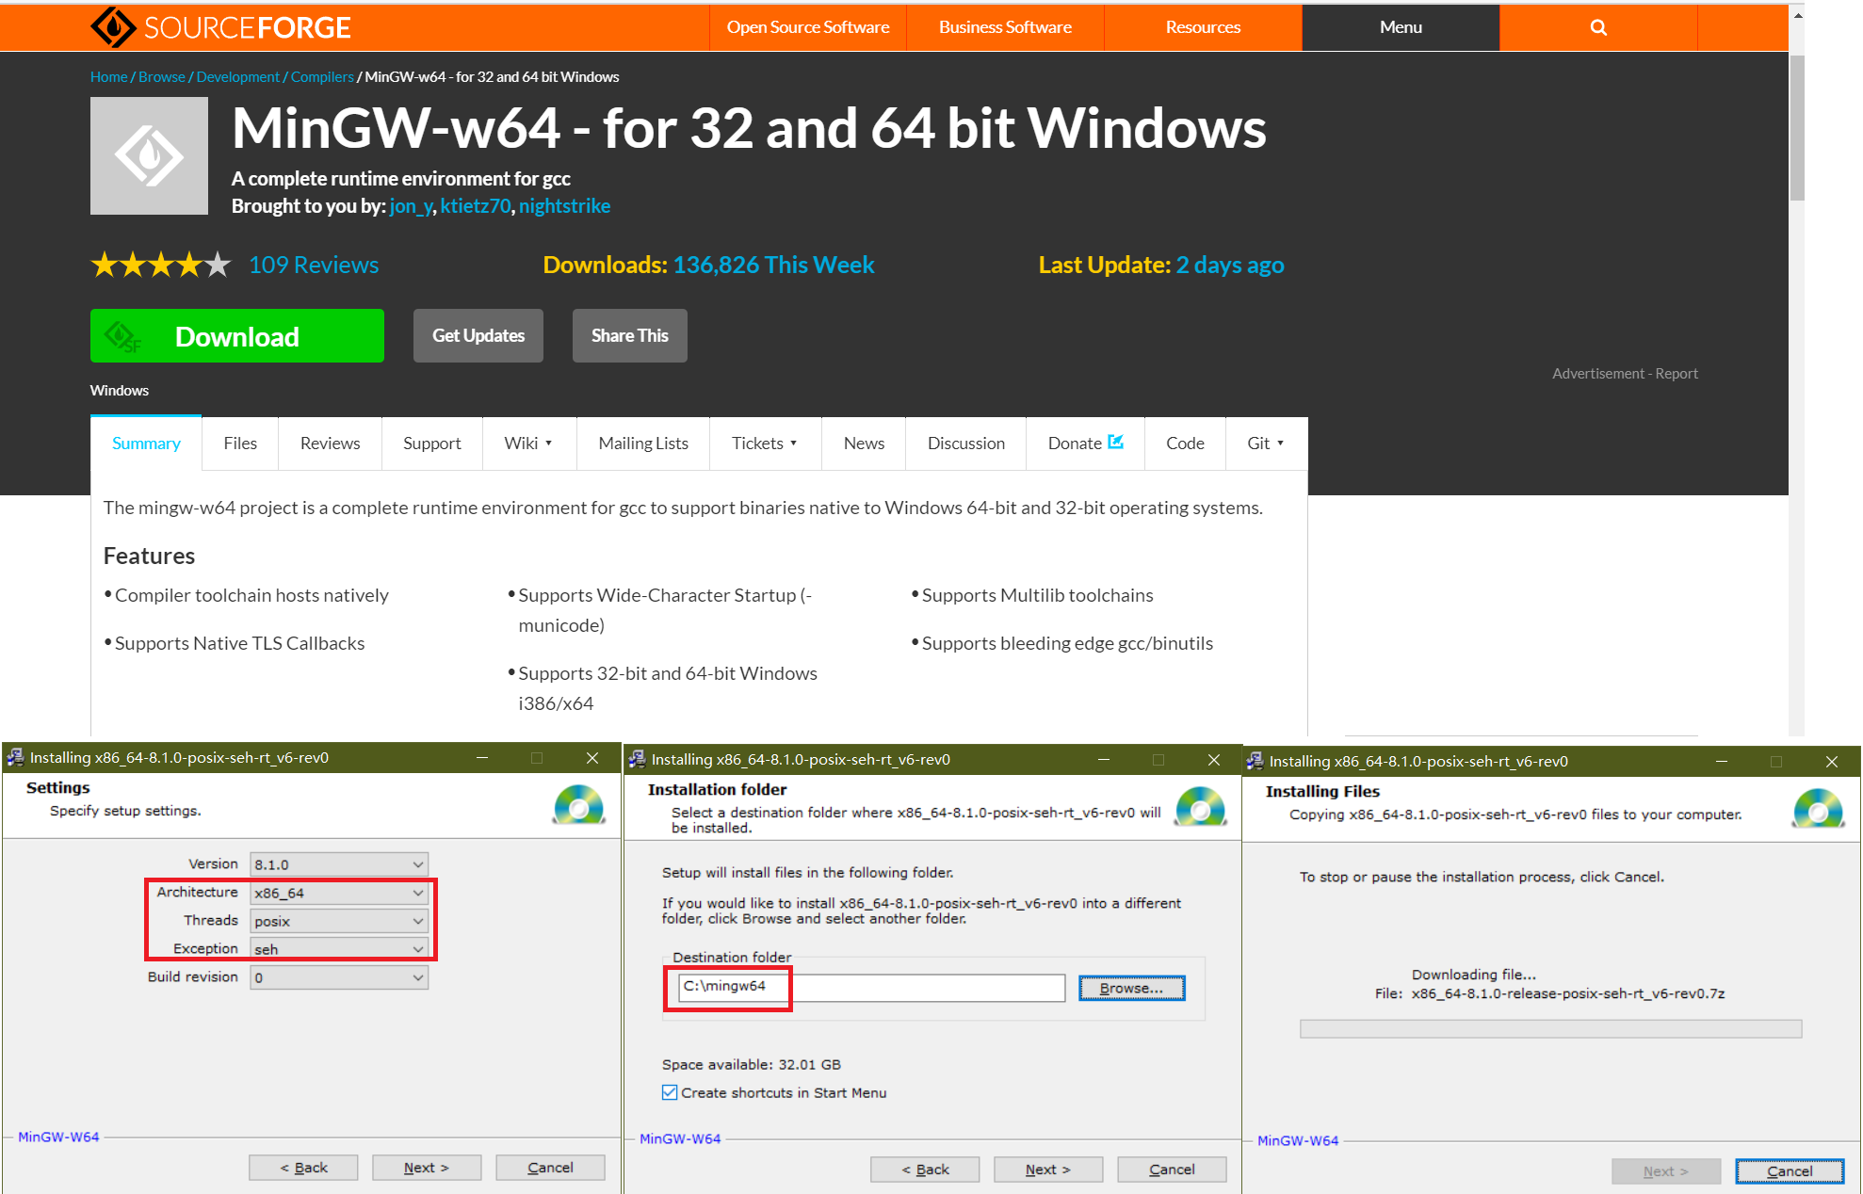Minimize the Installation folder installer window
This screenshot has height=1194, width=1863.
[1103, 759]
